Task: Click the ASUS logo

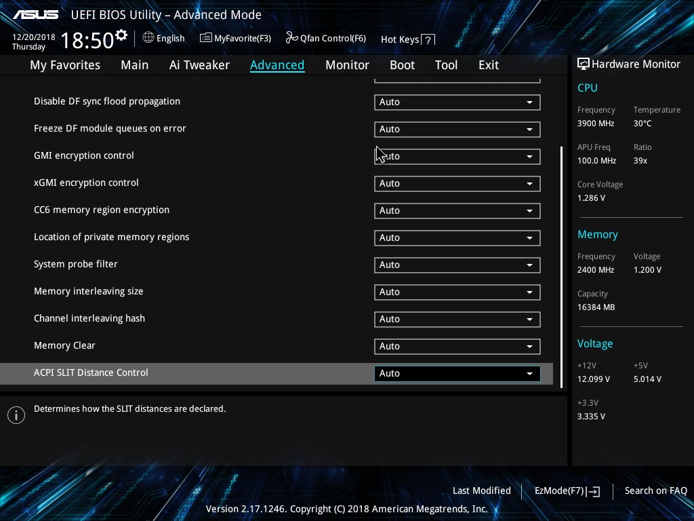Action: pos(35,15)
